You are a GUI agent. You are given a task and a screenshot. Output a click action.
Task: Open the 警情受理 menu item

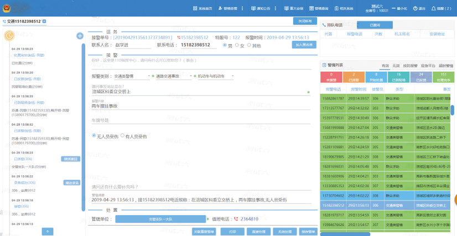tap(227, 8)
